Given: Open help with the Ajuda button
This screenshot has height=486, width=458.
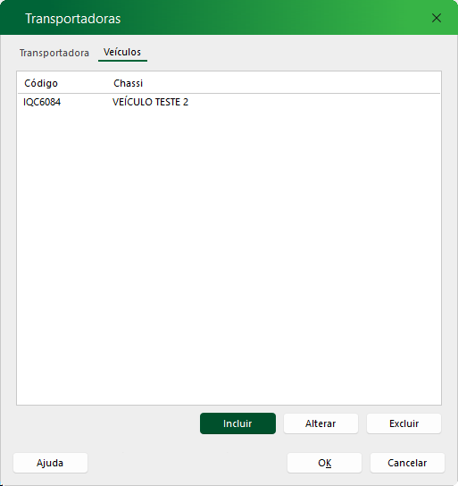Looking at the screenshot, I should tap(50, 463).
